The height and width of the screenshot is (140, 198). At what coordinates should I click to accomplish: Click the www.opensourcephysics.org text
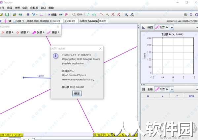[78, 80]
